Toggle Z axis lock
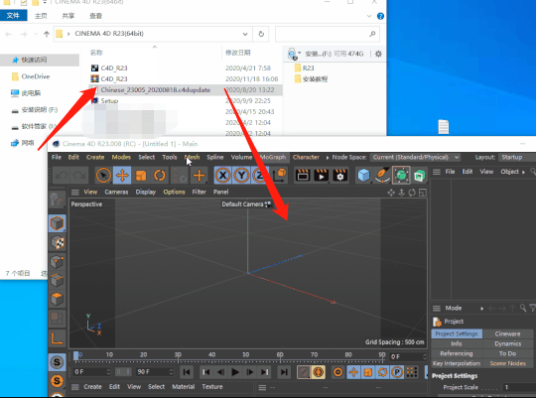Viewport: 536px width, 398px height. pyautogui.click(x=259, y=176)
